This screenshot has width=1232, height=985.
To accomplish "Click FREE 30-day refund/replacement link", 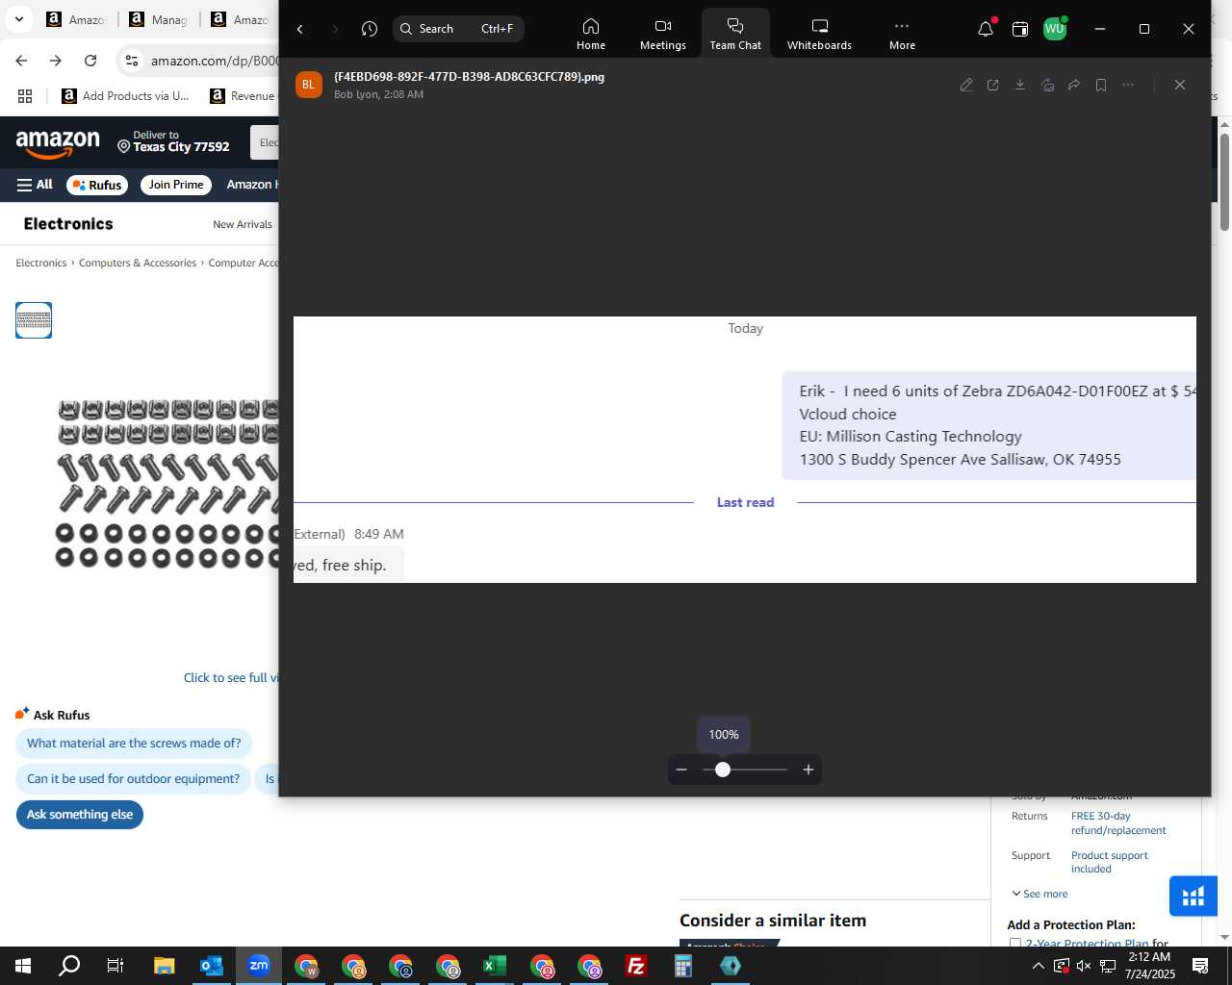I will [x=1118, y=823].
